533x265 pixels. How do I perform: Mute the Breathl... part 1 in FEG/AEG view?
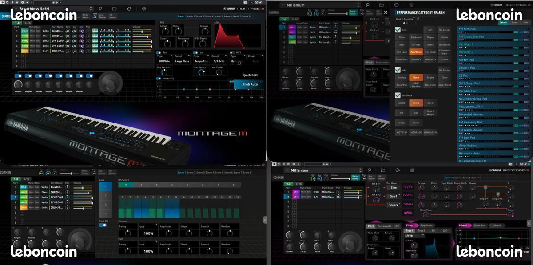point(32,31)
